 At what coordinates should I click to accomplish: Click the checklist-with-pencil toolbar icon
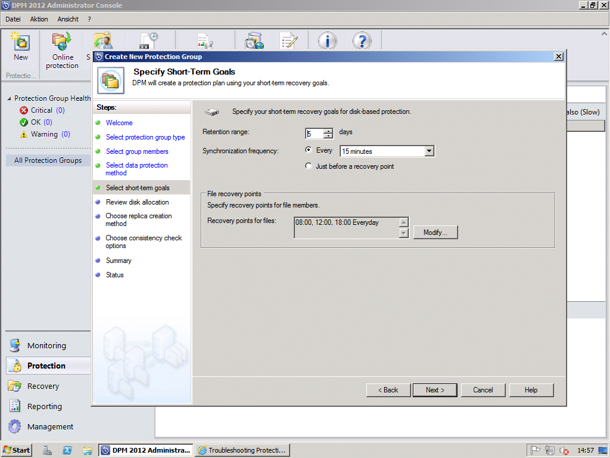(289, 41)
